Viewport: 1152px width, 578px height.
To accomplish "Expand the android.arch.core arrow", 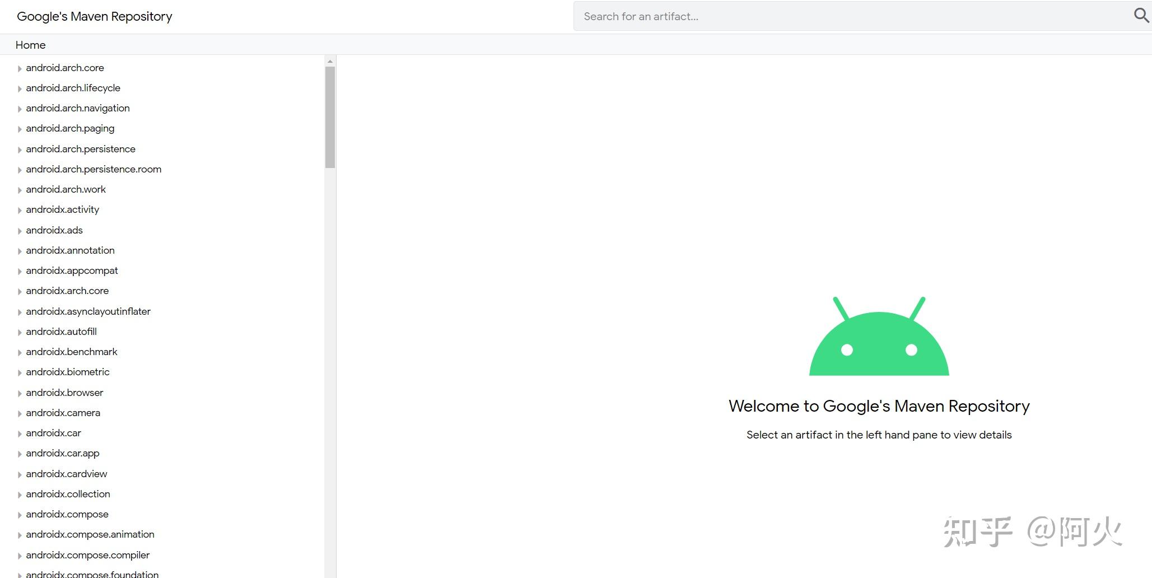I will pyautogui.click(x=20, y=68).
